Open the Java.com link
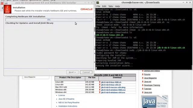 pyautogui.click(x=148, y=92)
